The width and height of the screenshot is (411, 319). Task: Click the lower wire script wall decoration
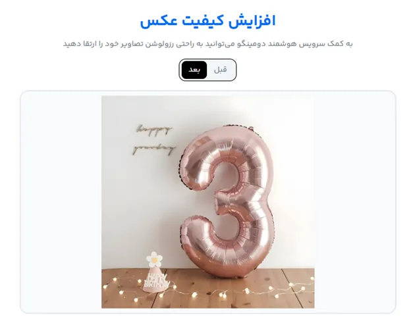click(x=154, y=149)
